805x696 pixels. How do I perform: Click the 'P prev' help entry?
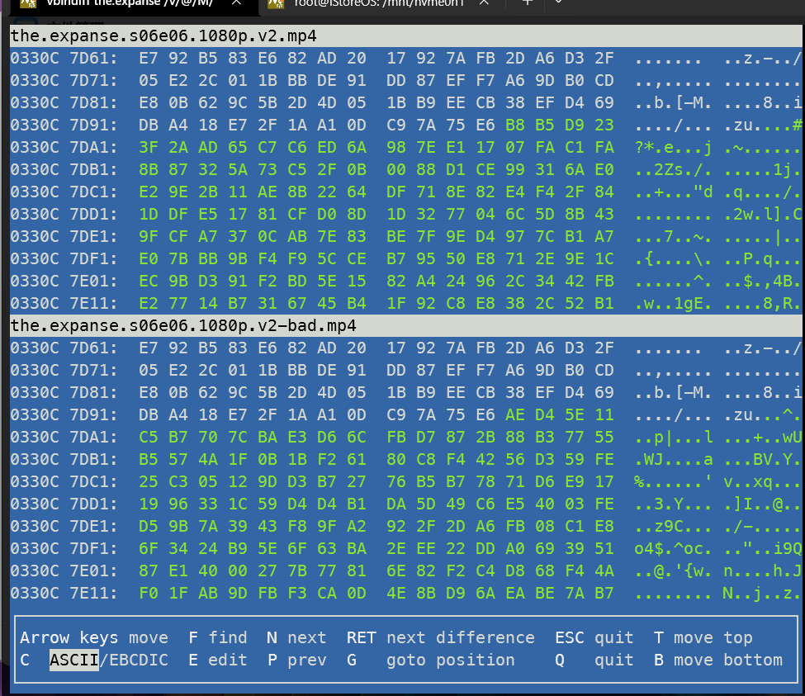tap(296, 660)
